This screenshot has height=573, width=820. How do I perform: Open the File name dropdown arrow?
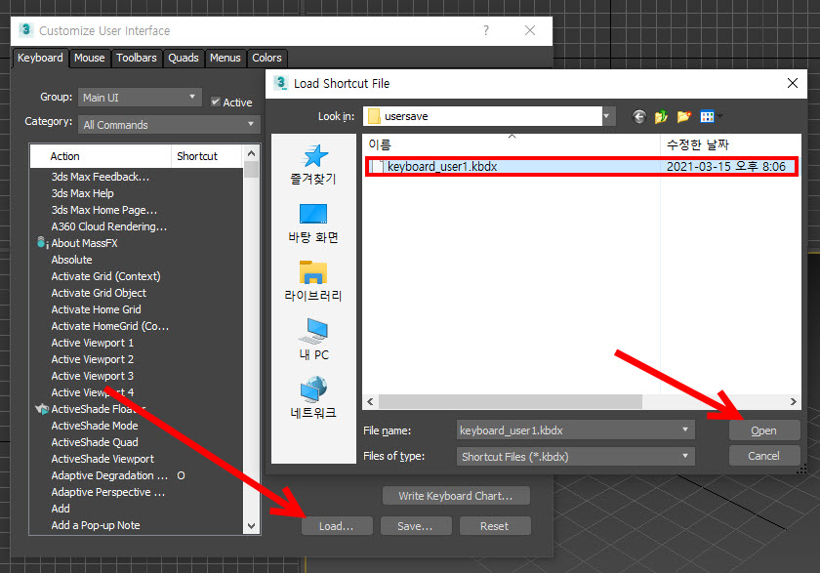tap(685, 430)
